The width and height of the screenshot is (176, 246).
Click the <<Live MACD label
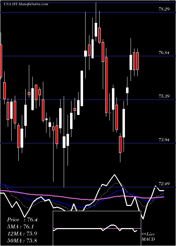tap(148, 237)
